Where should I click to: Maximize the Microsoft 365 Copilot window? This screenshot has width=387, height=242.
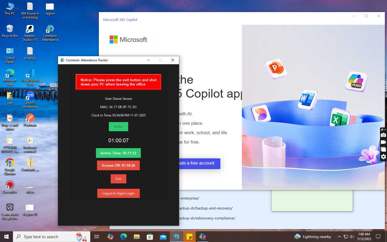[x=366, y=16]
